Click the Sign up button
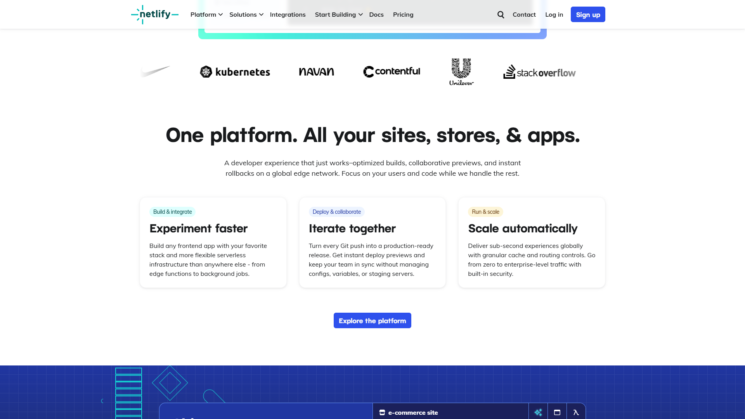Image resolution: width=745 pixels, height=419 pixels. (x=587, y=14)
